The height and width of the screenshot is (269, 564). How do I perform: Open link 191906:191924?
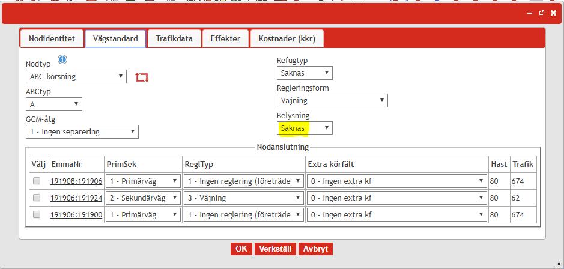coord(76,198)
